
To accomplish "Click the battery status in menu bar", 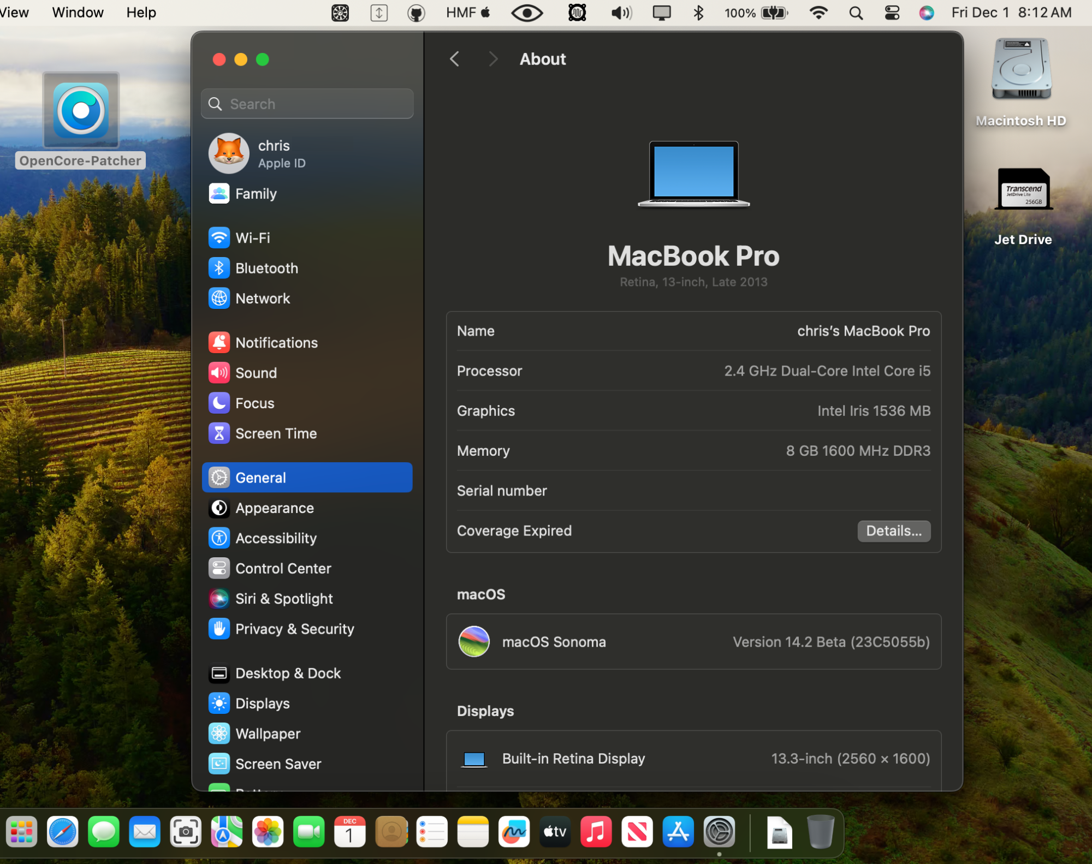I will point(756,13).
